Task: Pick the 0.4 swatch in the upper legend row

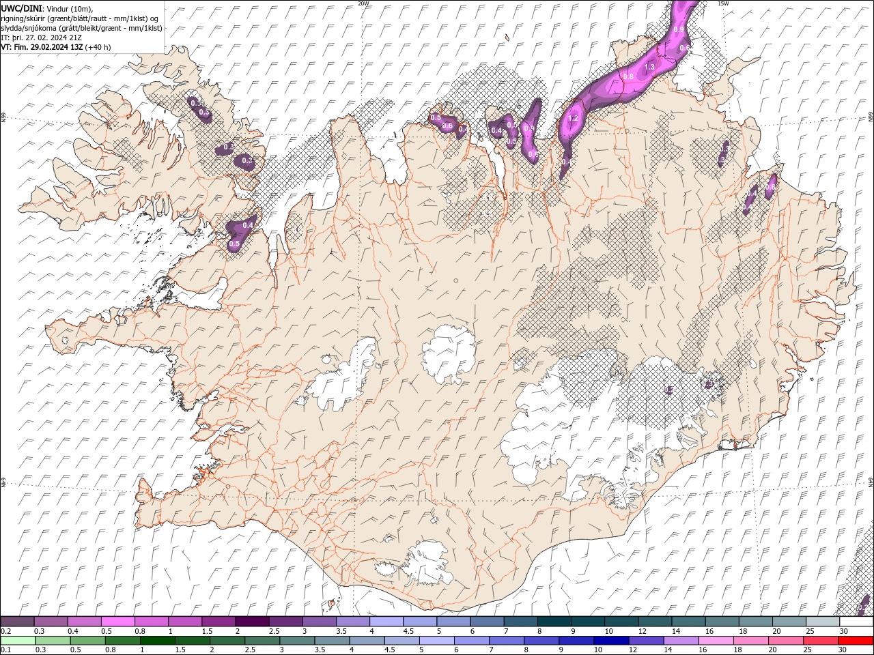Action: [x=84, y=622]
